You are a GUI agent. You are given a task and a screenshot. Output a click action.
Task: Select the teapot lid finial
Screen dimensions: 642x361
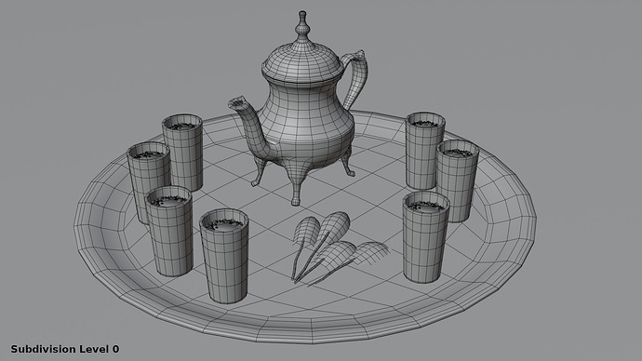point(302,25)
